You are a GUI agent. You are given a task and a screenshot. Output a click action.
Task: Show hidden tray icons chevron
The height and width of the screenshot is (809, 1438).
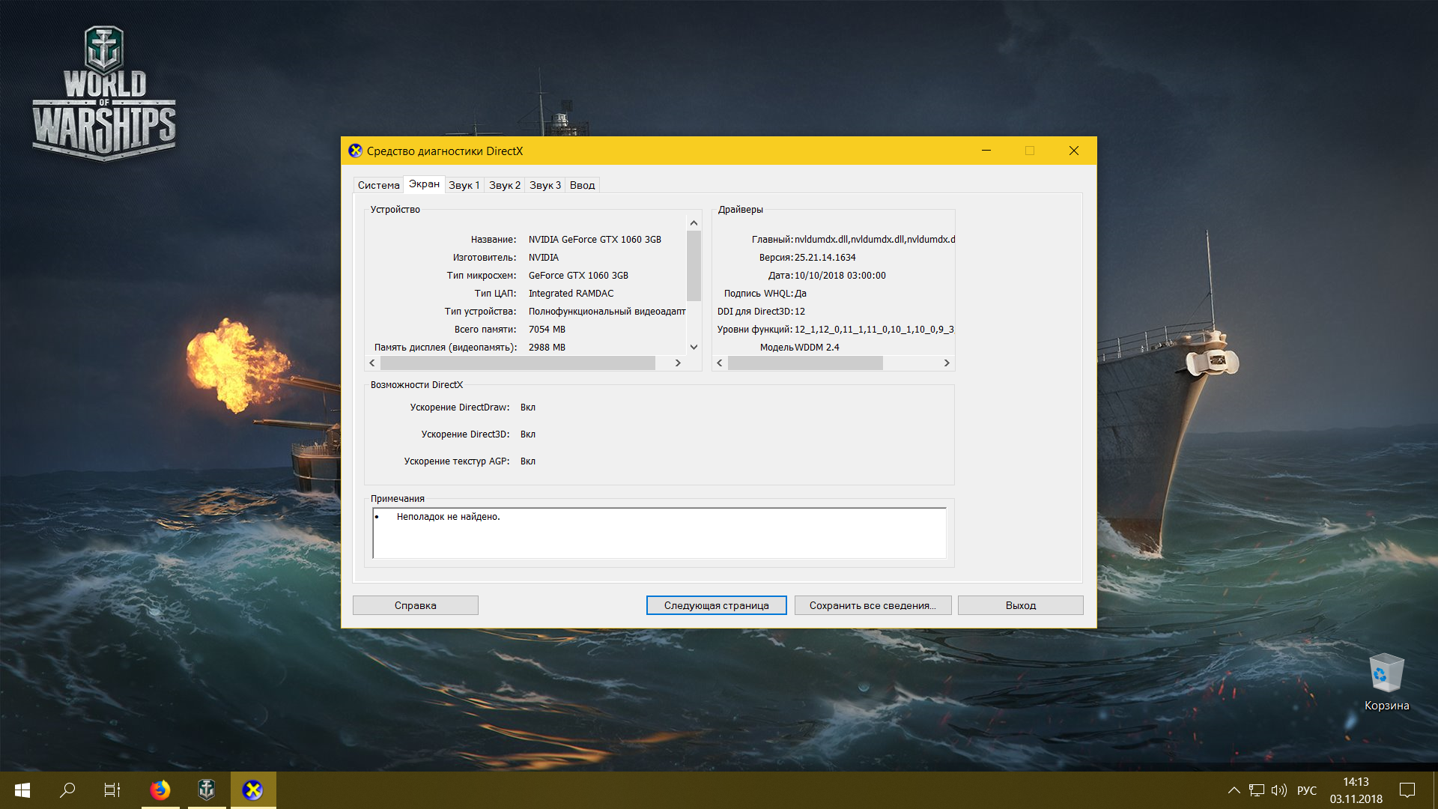point(1234,790)
